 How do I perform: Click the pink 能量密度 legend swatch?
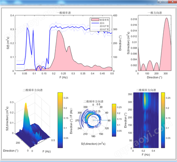[95, 20]
